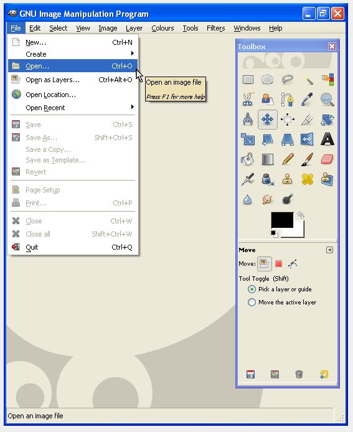Pick the Heal tool icon
Screen dimensions: 353x432
[308, 179]
